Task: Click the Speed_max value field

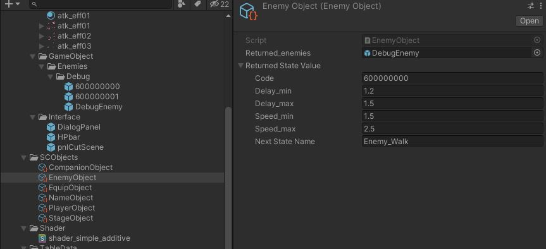Action: tap(452, 129)
